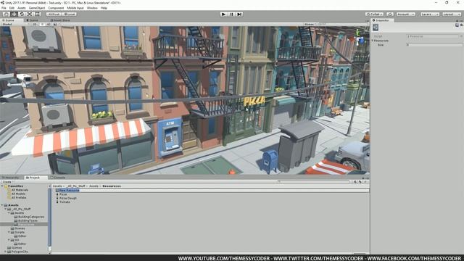Open the Mobile Input menu
This screenshot has width=464, height=261.
75,8
